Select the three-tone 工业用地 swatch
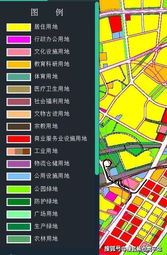167x255 pixels. (19, 151)
